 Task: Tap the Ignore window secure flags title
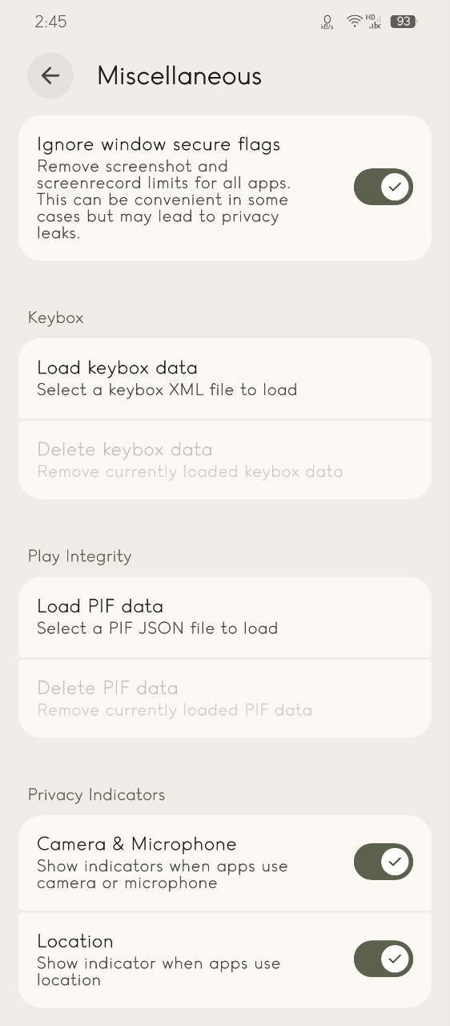tap(159, 144)
